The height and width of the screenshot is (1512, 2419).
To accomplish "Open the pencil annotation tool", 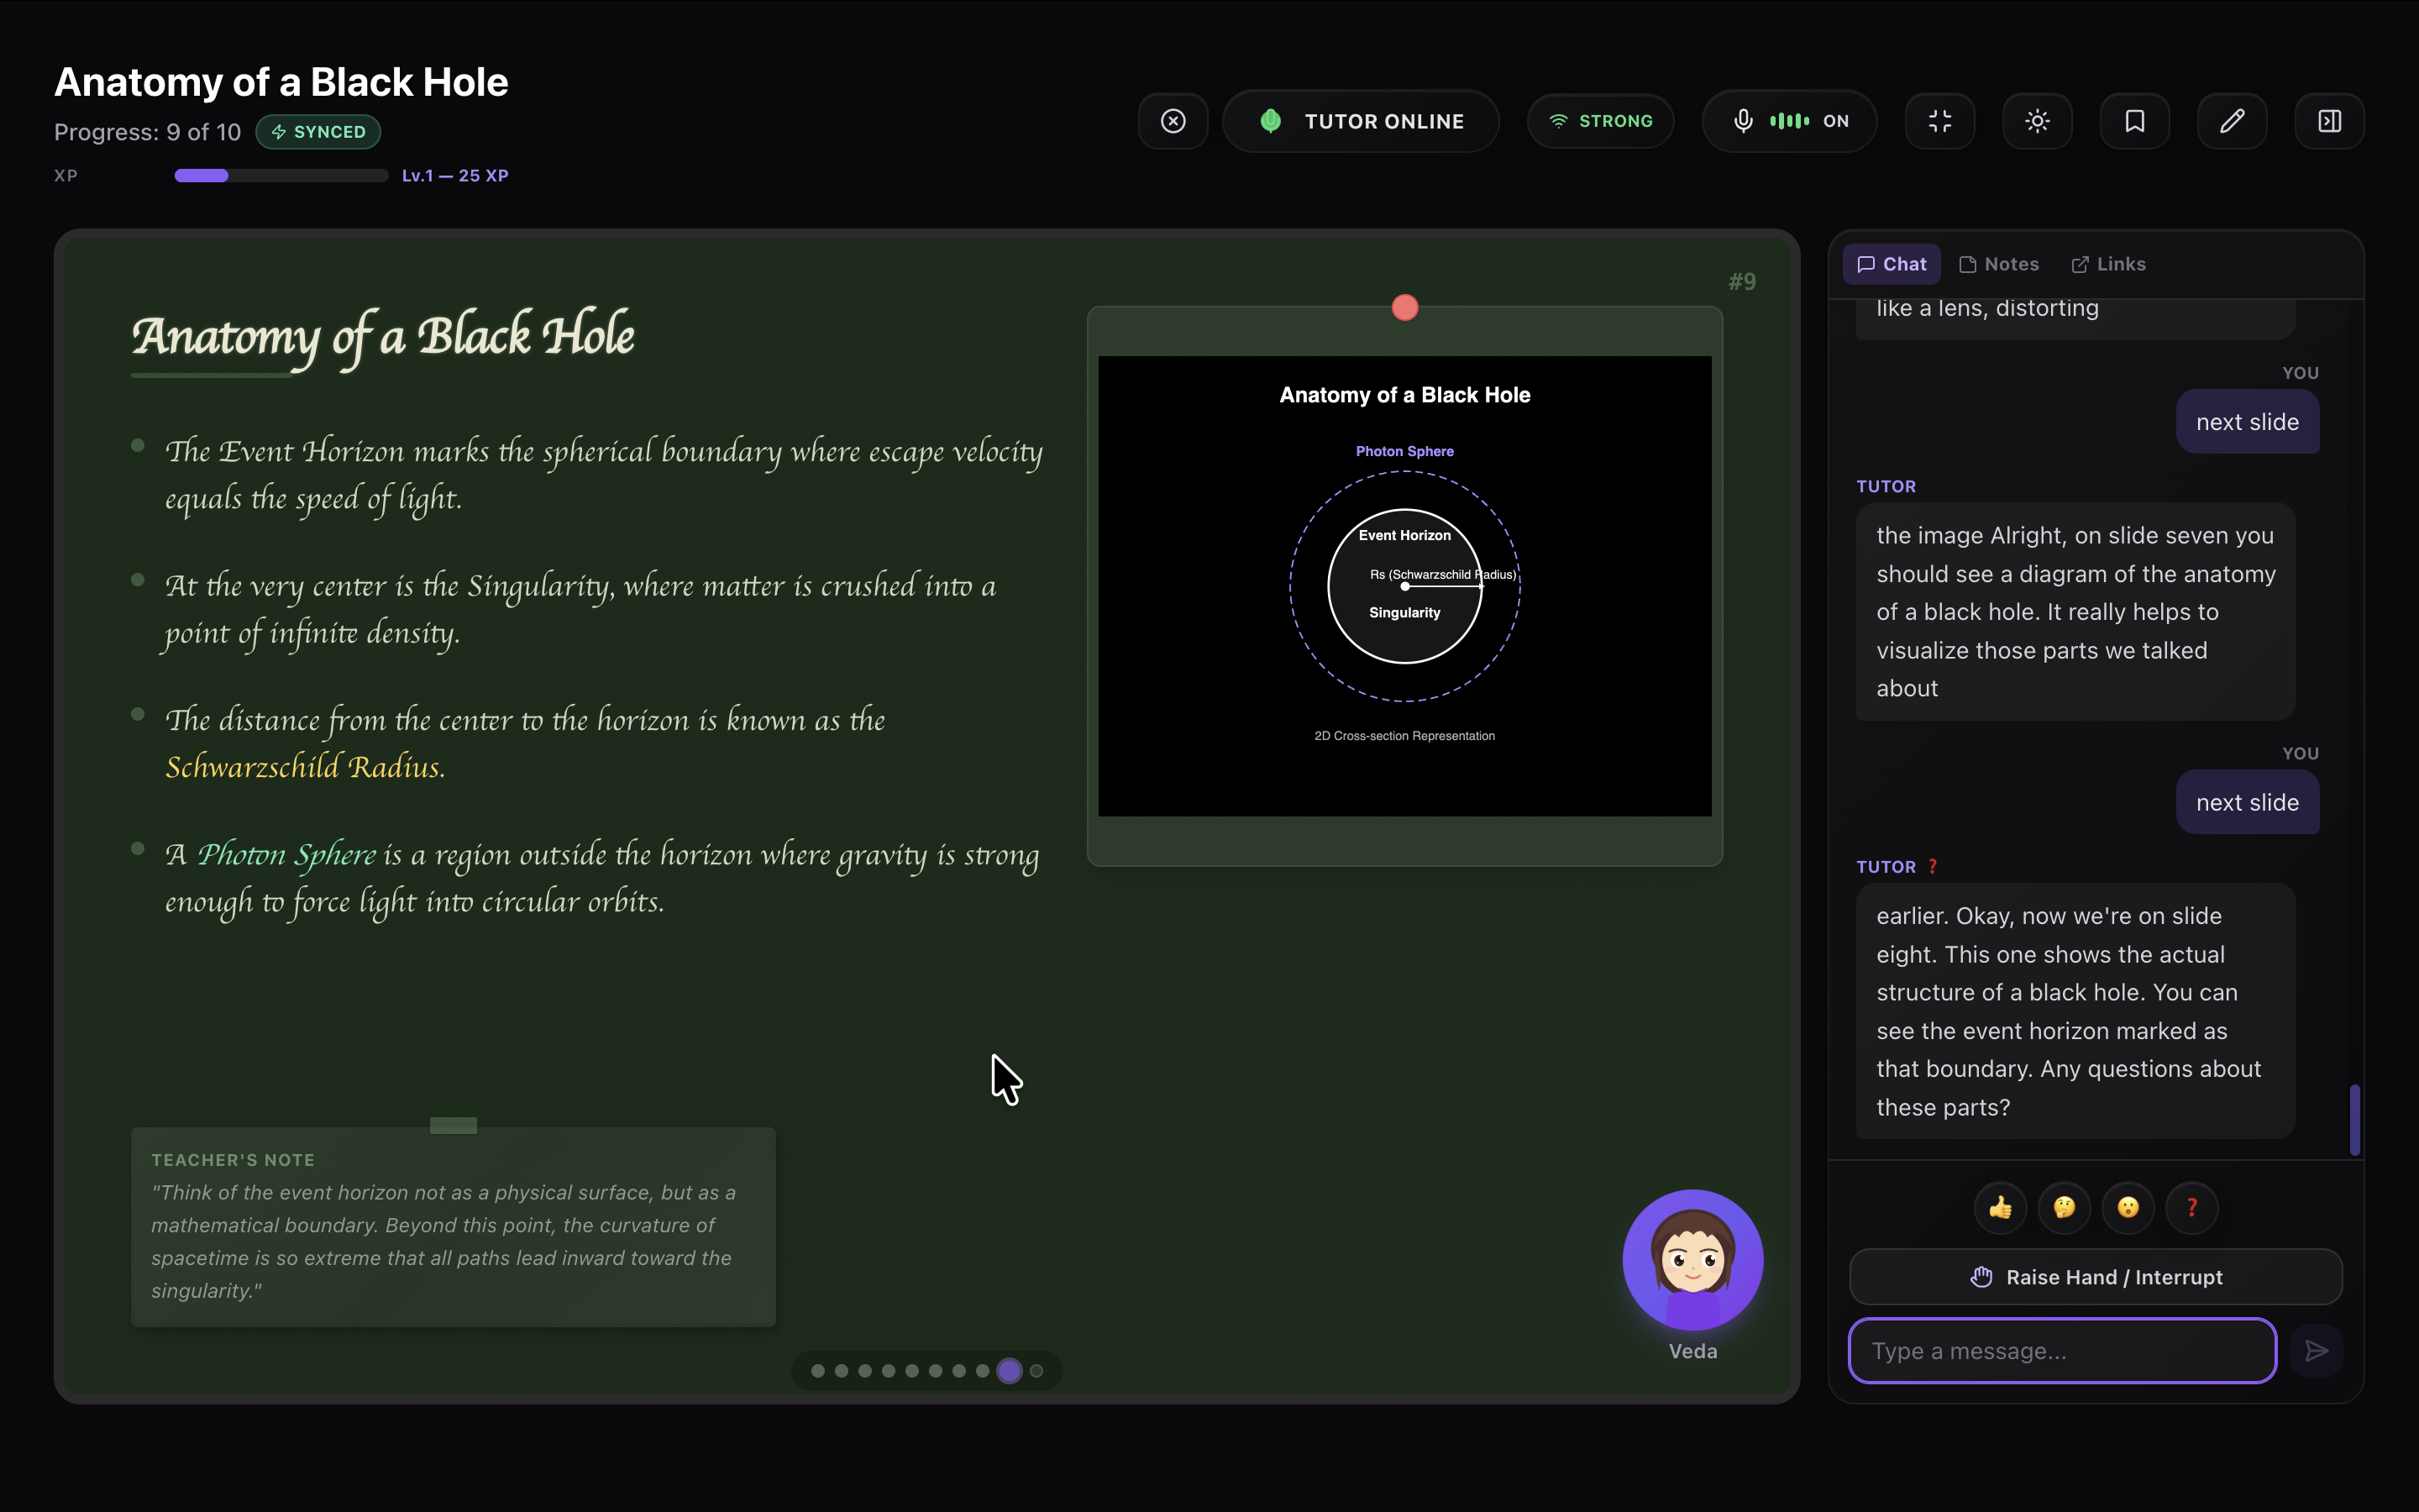I will coord(2231,121).
